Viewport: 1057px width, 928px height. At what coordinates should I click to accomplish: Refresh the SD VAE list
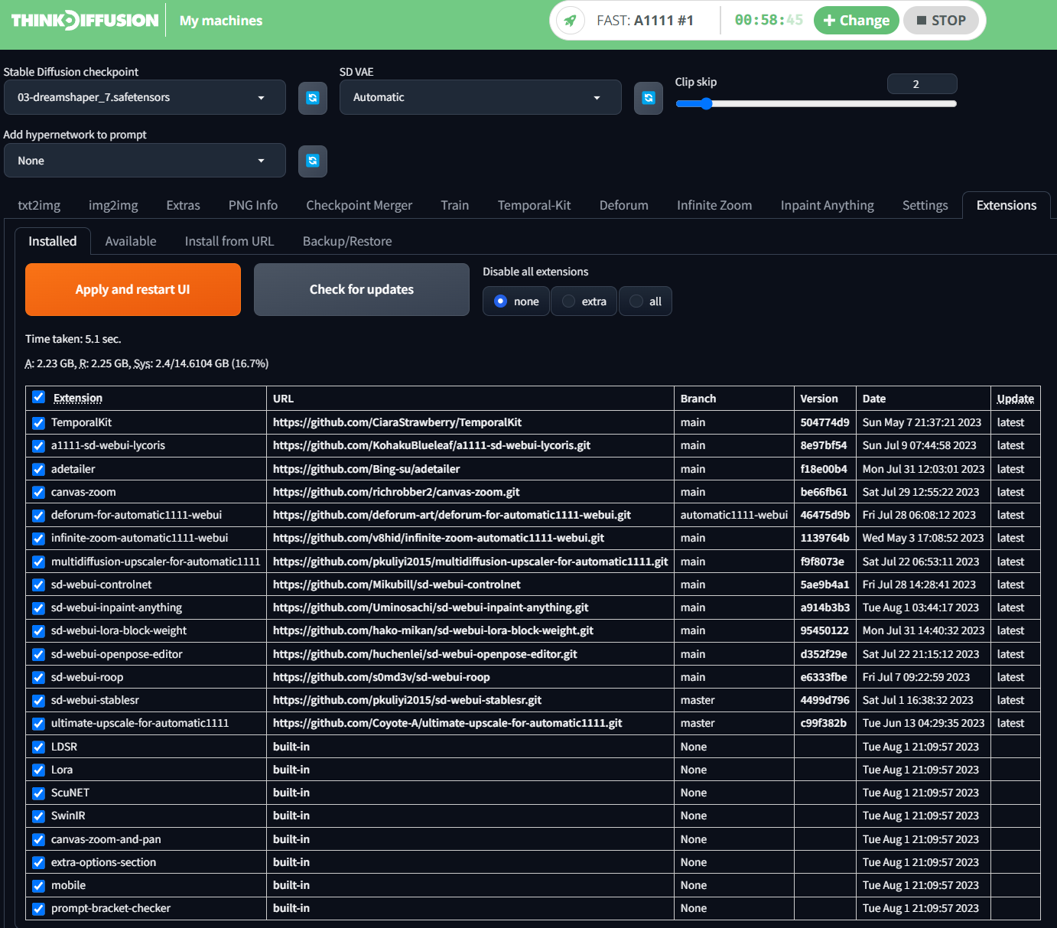pyautogui.click(x=649, y=98)
